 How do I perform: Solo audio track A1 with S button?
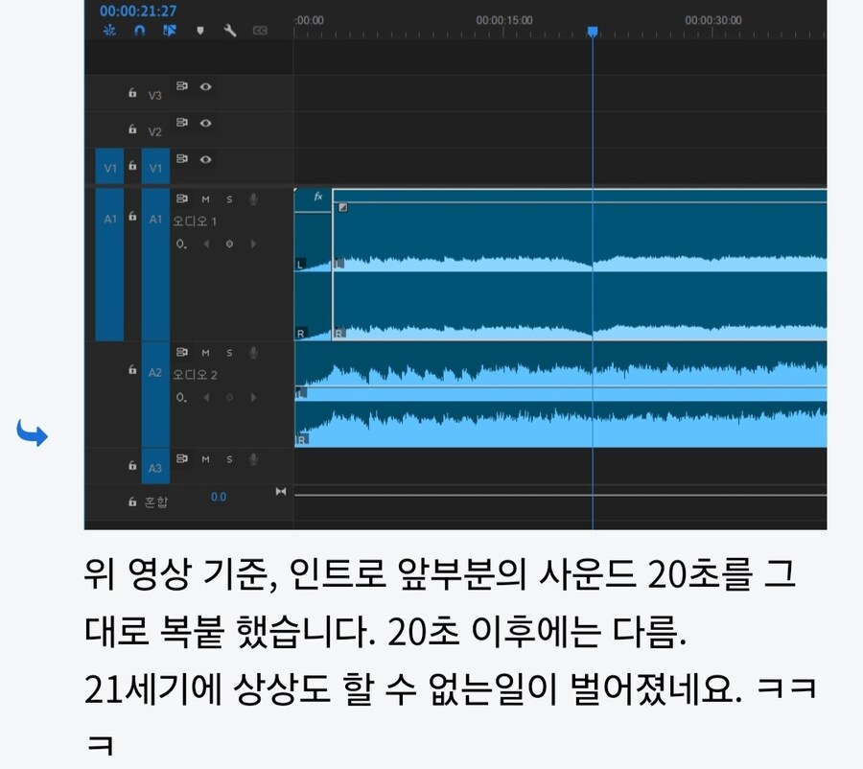(229, 198)
